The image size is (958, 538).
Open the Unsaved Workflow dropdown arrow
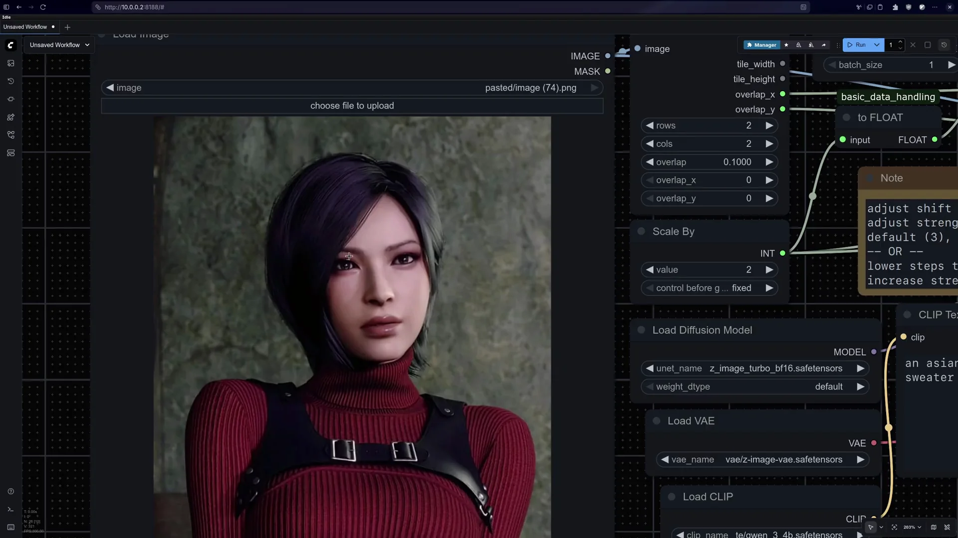point(87,45)
